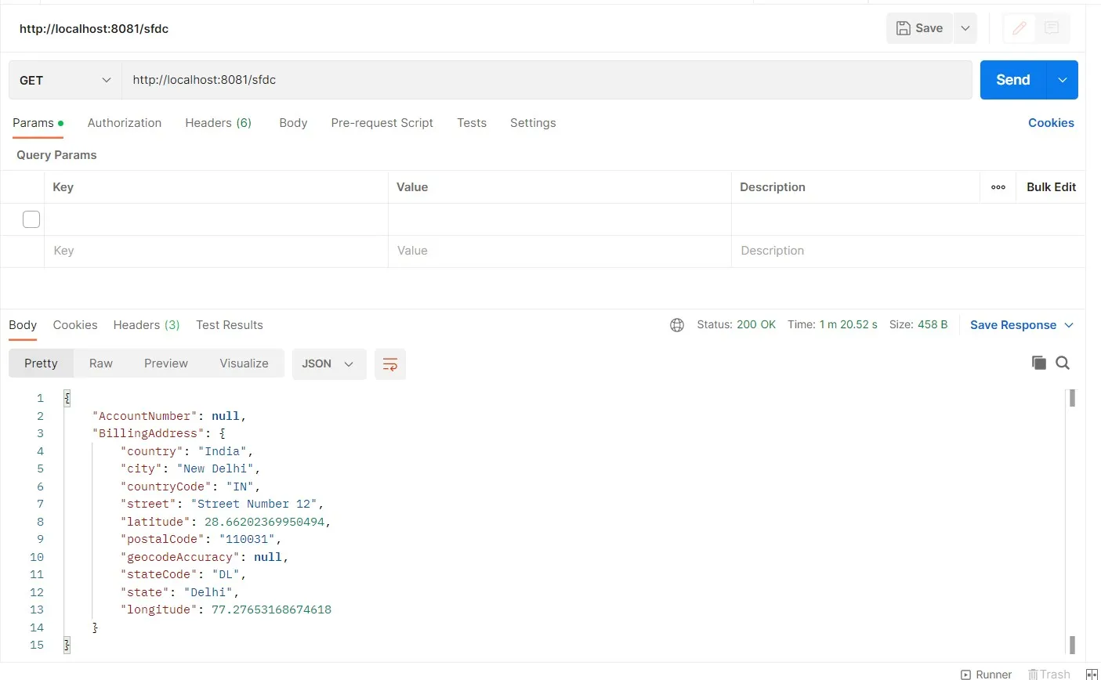1101x680 pixels.
Task: Click the "Street Number 12" value
Action: click(254, 504)
